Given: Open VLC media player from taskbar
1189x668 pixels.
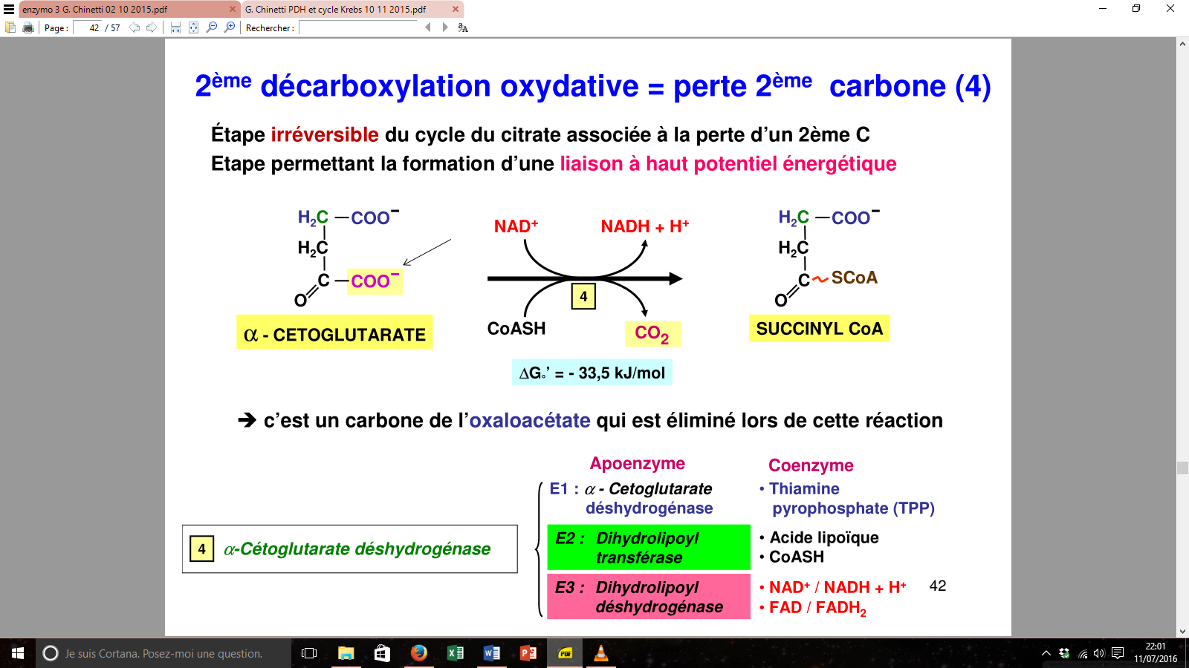Looking at the screenshot, I should (601, 653).
